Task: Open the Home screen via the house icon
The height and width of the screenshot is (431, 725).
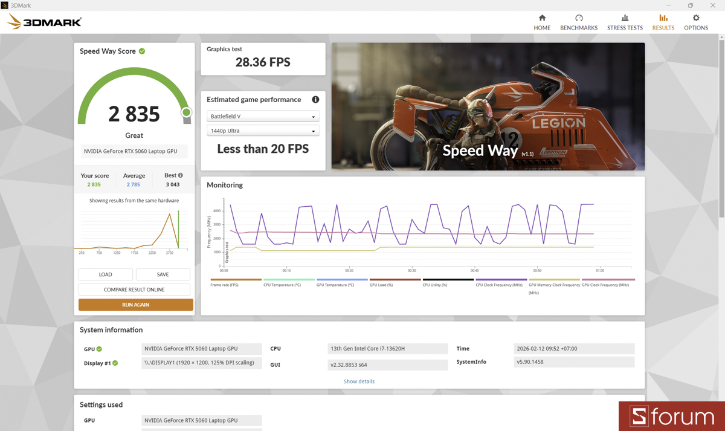Action: coord(542,22)
